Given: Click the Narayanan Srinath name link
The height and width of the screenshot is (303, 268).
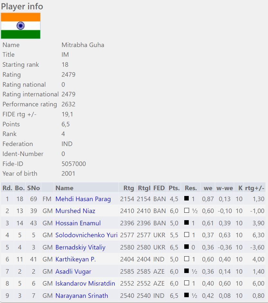Looking at the screenshot, I should pyautogui.click(x=81, y=296).
